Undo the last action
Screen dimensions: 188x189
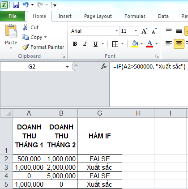click(x=26, y=5)
